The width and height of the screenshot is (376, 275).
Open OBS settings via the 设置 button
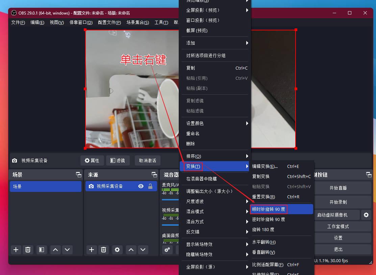[343, 238]
